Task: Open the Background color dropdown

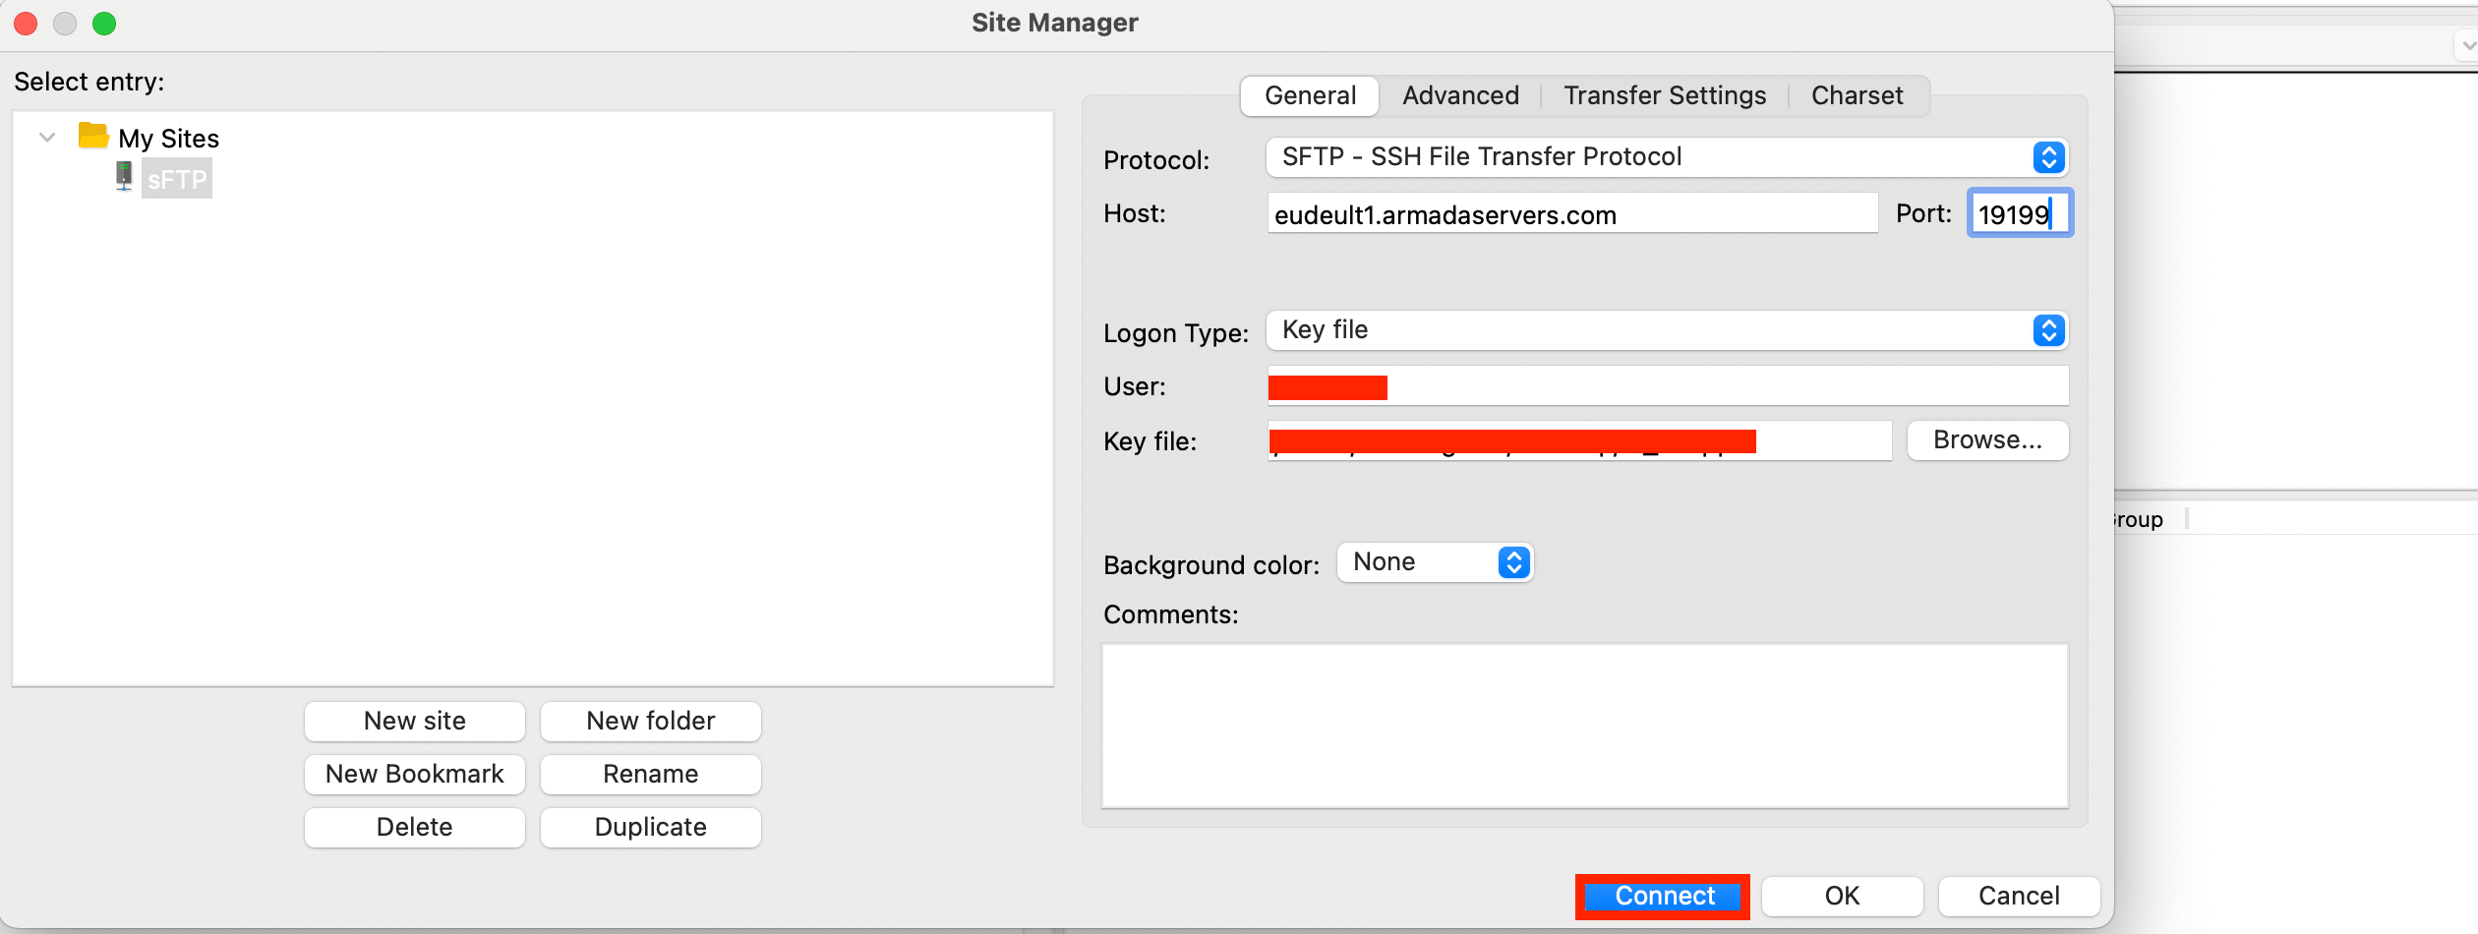Action: [x=1436, y=562]
